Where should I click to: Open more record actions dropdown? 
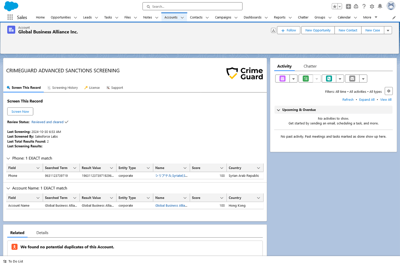[x=388, y=30]
